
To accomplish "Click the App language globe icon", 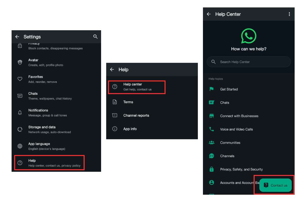I will click(20, 146).
